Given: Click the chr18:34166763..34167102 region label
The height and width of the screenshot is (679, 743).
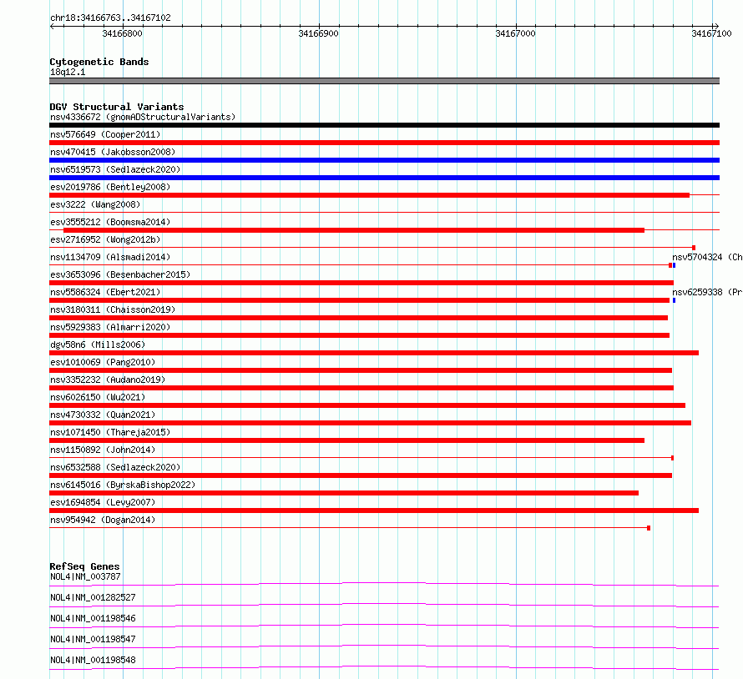Looking at the screenshot, I should point(110,18).
